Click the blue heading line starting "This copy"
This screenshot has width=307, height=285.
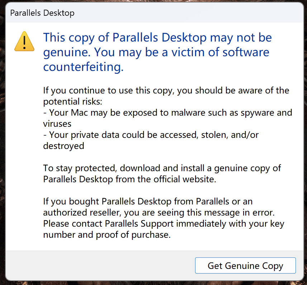pos(157,37)
